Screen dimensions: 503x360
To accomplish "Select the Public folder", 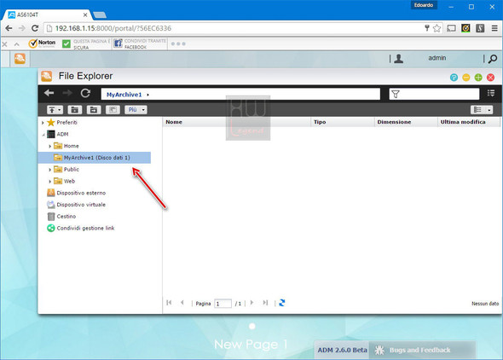I will click(71, 170).
